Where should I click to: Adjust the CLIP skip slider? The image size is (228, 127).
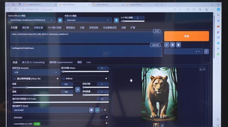pyautogui.click(x=133, y=21)
